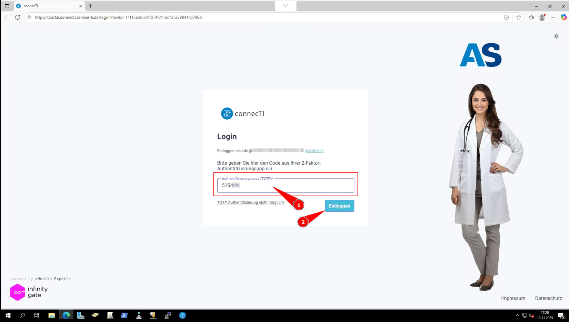The height and width of the screenshot is (322, 569).
Task: Open File Explorer from the taskbar
Action: pyautogui.click(x=52, y=315)
